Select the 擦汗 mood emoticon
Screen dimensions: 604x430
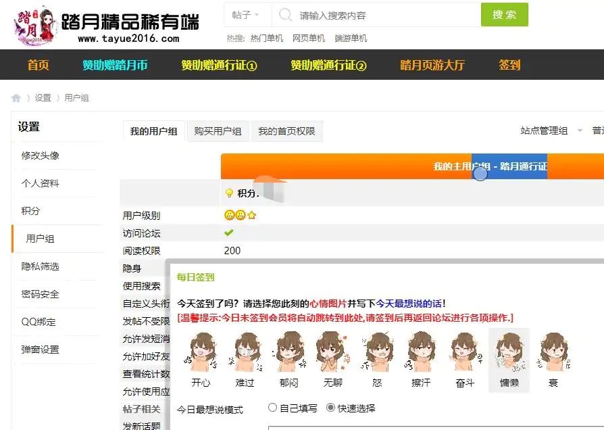(x=421, y=352)
